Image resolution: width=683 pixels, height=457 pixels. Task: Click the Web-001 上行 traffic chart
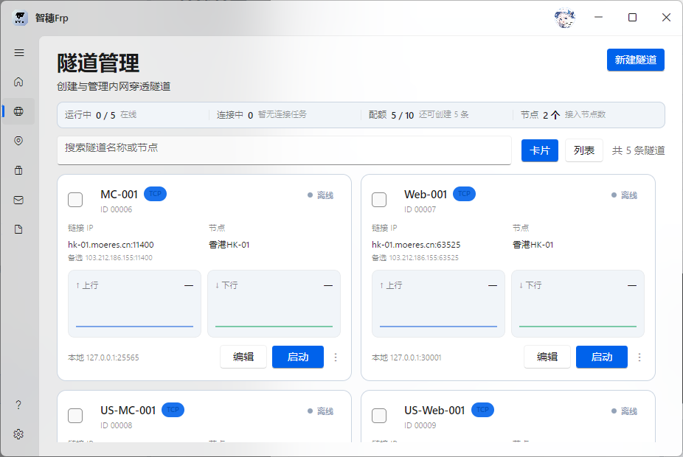[438, 304]
